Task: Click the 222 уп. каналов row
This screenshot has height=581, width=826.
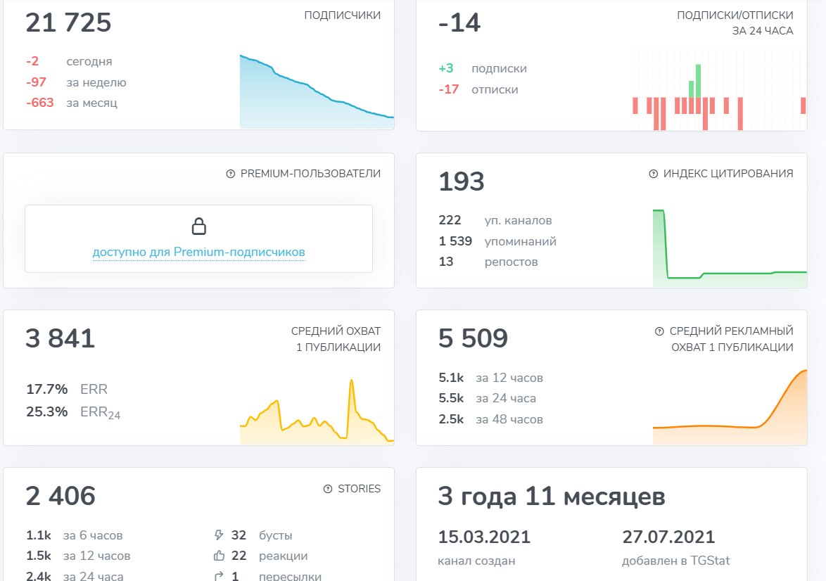Action: click(x=495, y=220)
